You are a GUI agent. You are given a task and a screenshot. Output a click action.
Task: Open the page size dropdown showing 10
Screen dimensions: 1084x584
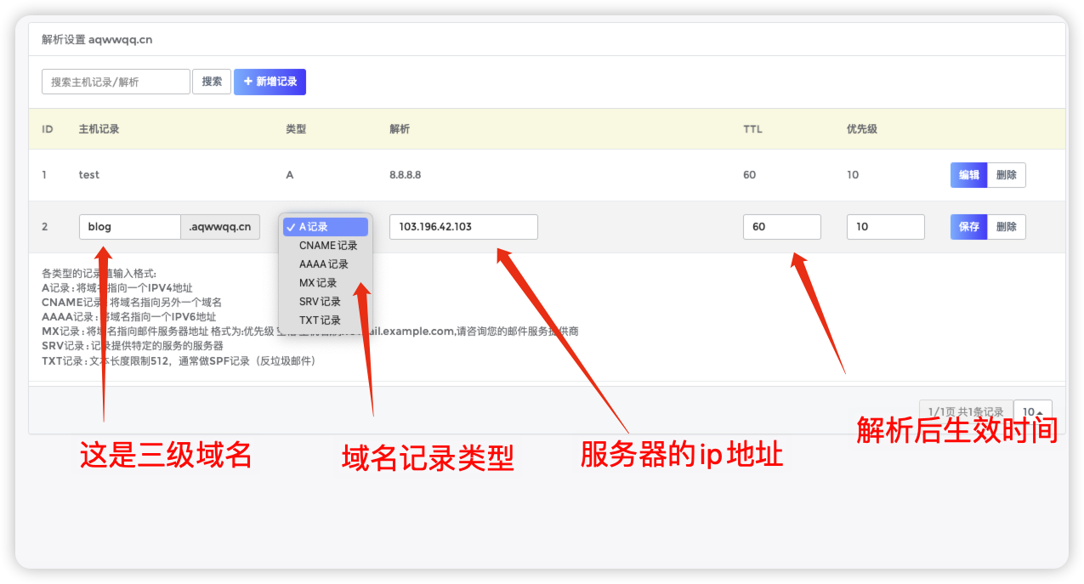point(1033,412)
